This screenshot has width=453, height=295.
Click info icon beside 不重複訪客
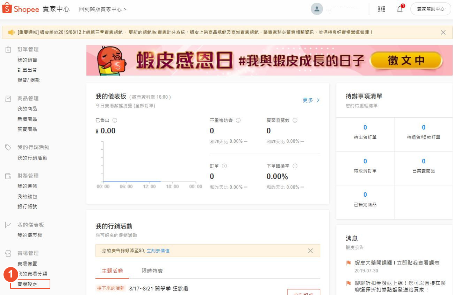(238, 120)
